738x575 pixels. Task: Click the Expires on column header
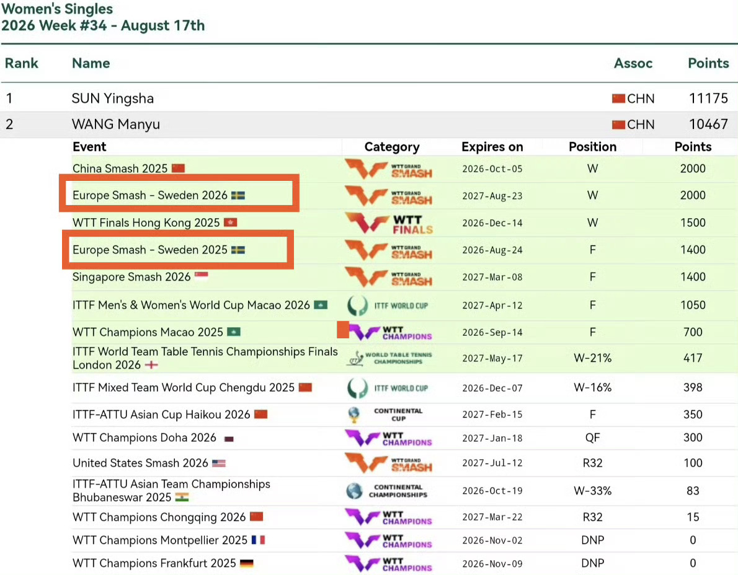[492, 147]
